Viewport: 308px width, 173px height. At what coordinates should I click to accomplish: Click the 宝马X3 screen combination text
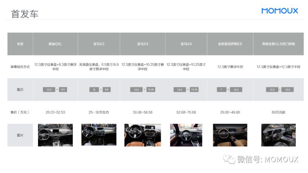tap(143, 67)
